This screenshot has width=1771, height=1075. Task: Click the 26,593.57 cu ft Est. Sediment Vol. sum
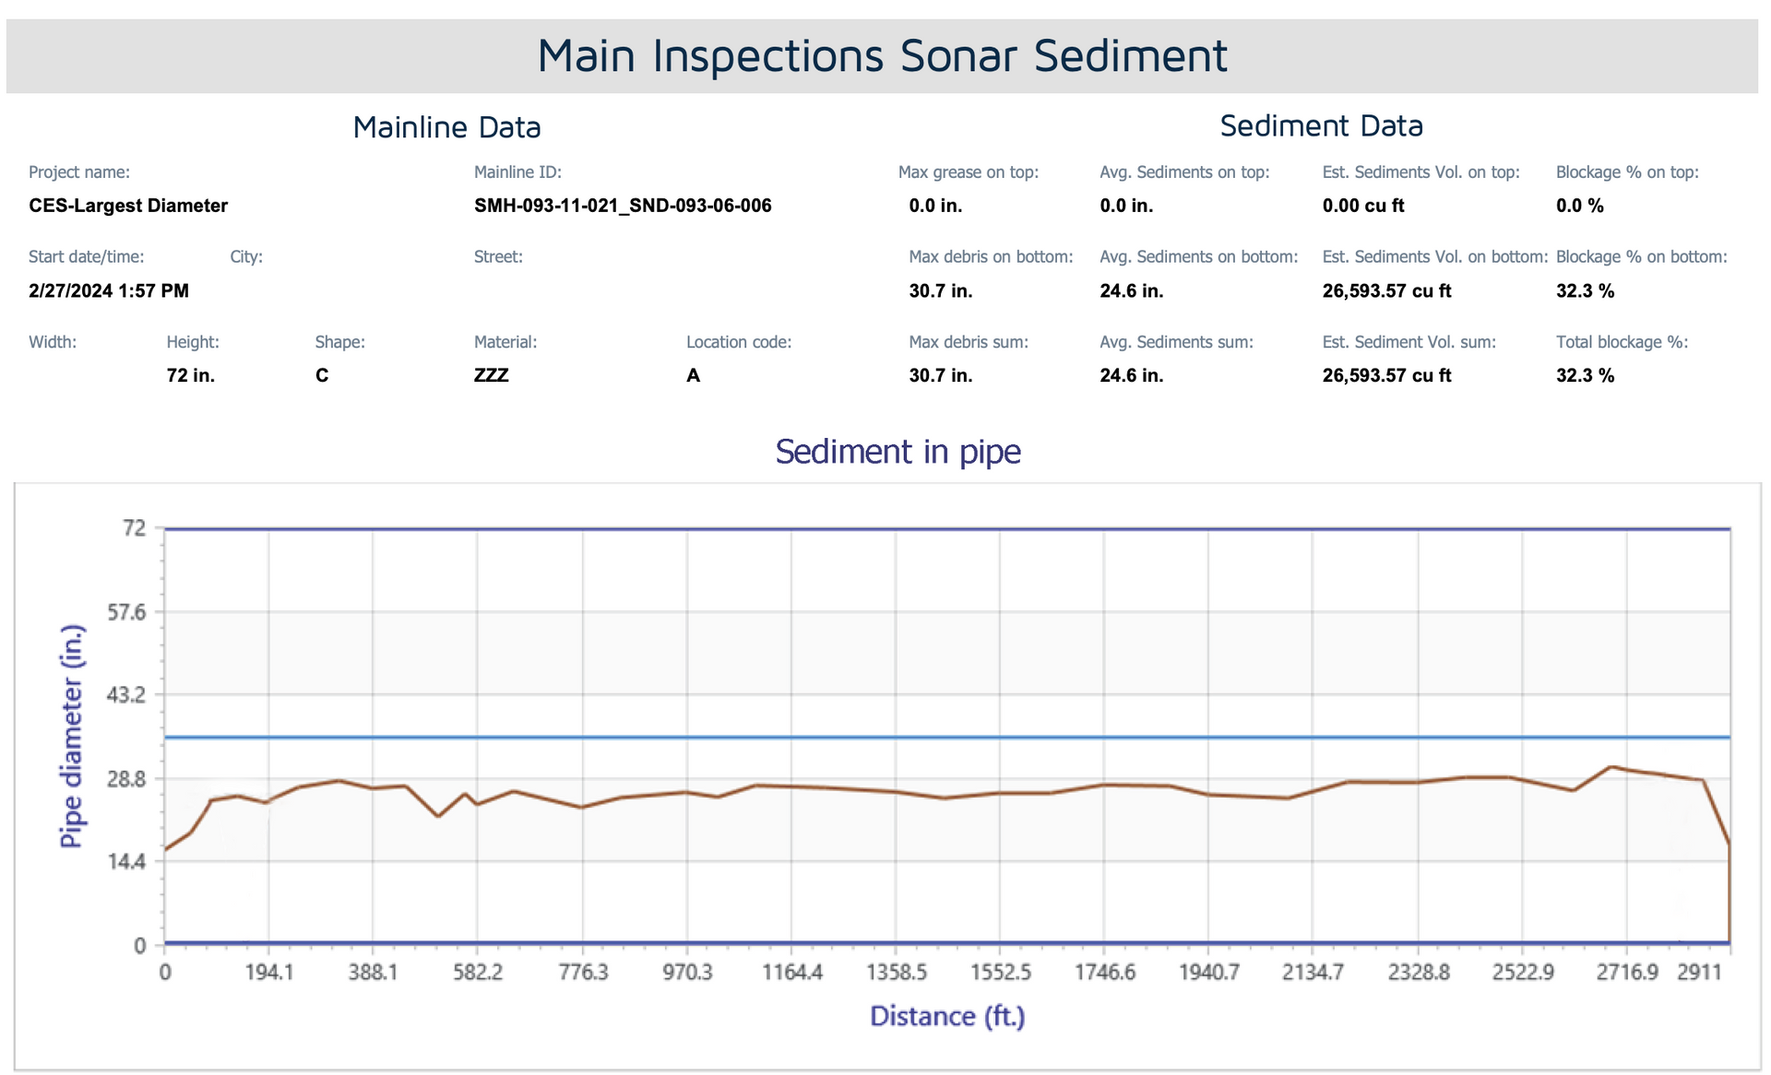1386,376
